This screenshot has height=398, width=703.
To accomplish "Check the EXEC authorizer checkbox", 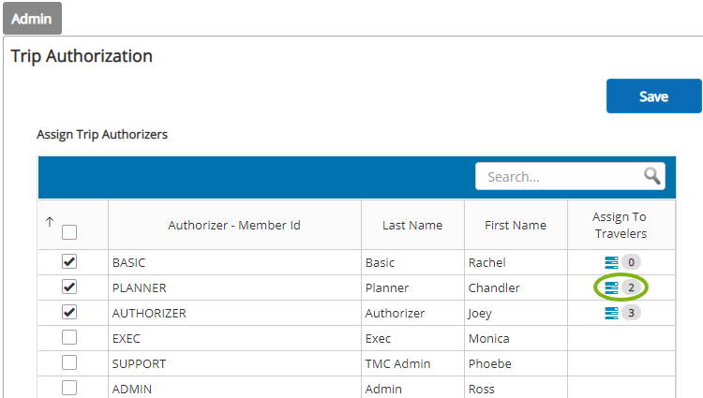I will (69, 337).
